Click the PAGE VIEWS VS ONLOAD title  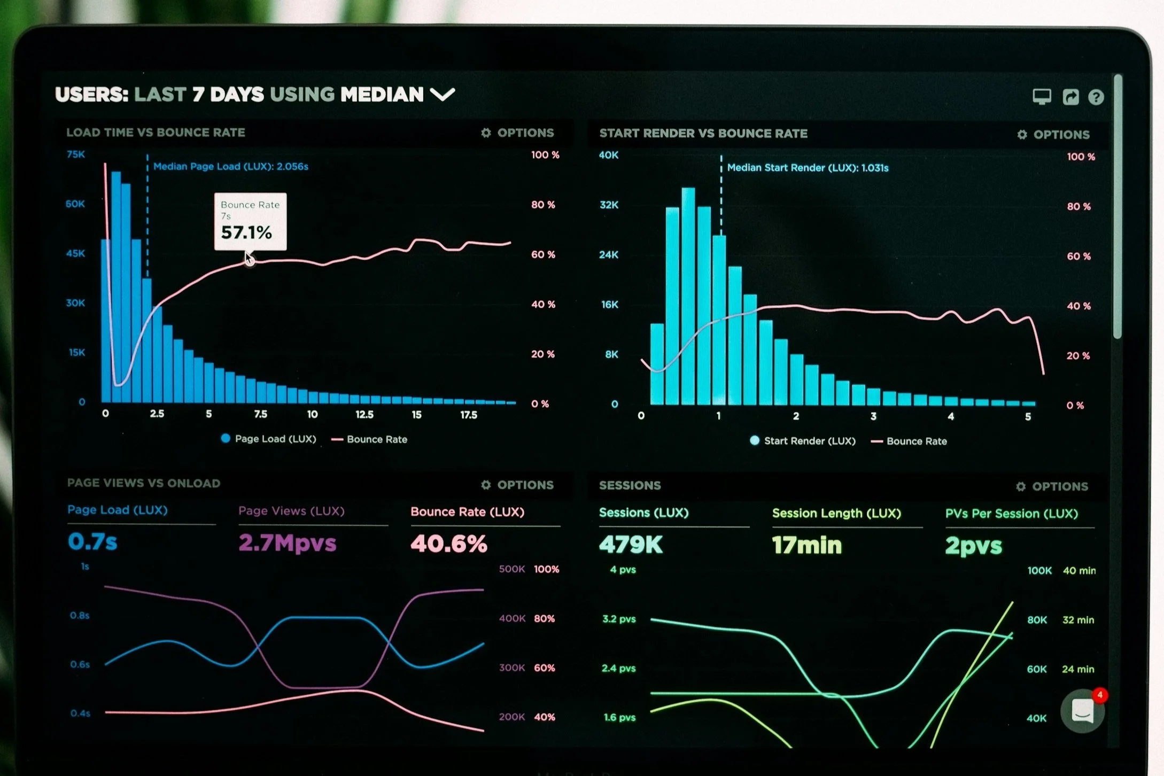point(144,483)
